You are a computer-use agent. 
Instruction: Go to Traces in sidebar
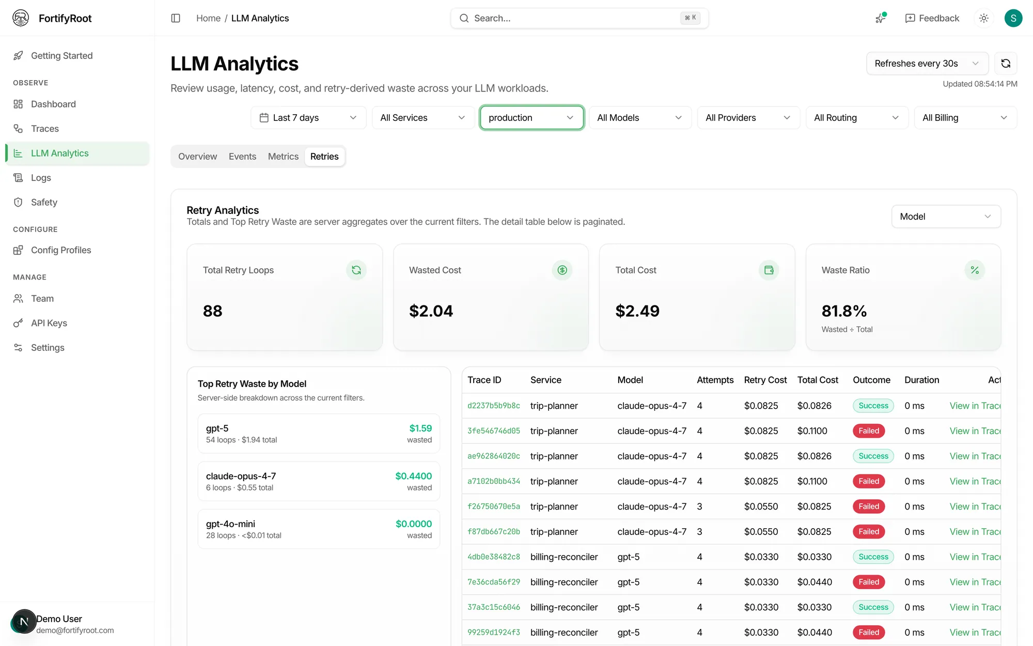tap(77, 129)
